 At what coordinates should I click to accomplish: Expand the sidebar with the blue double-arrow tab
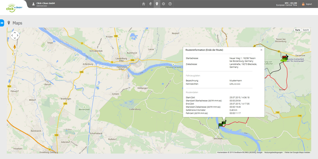click(x=2, y=23)
